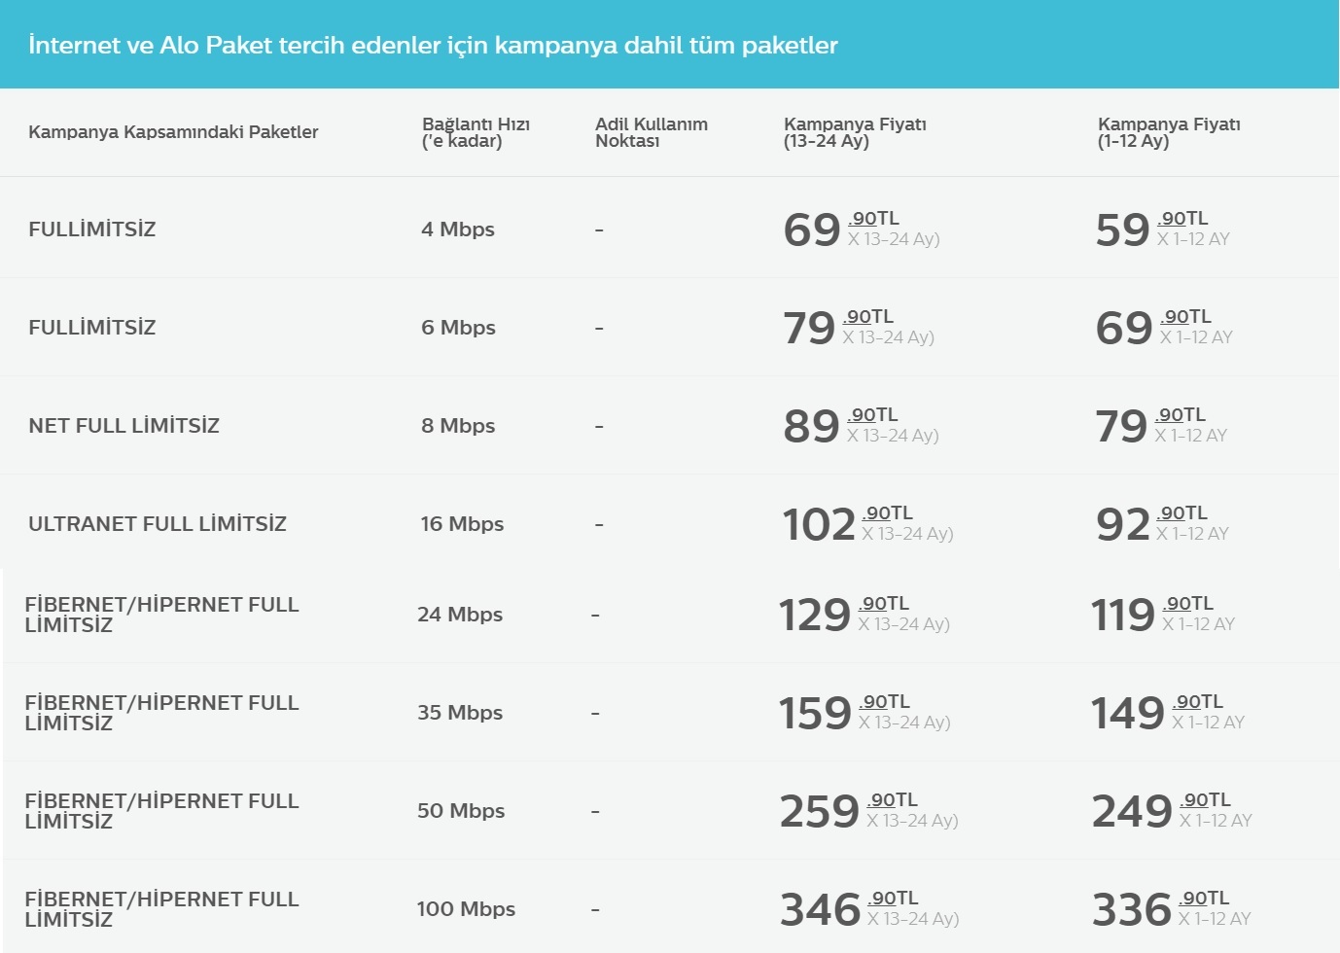Click the blue campaign packages header banner
This screenshot has height=953, width=1340.
tap(670, 44)
